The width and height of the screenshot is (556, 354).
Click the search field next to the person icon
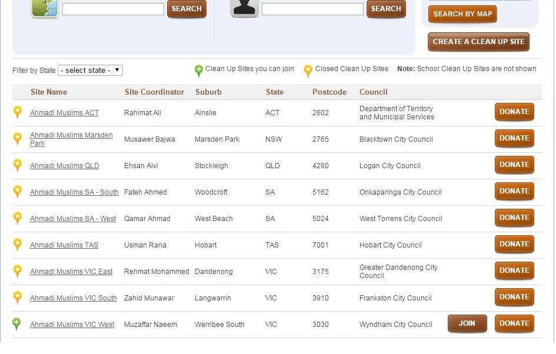(x=312, y=9)
